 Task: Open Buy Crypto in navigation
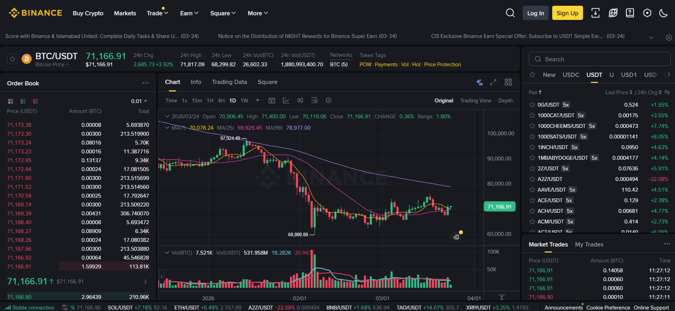[x=88, y=13]
